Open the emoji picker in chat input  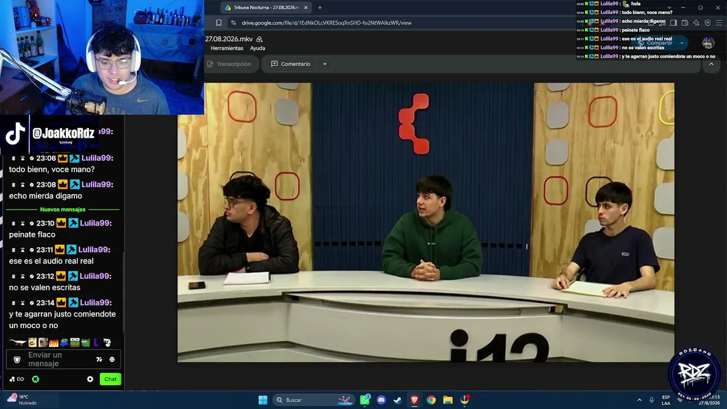(x=112, y=360)
